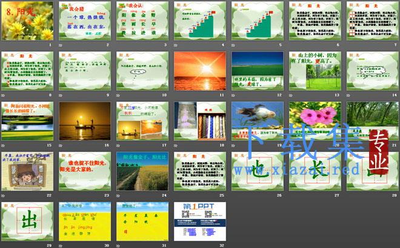
Task: Select slide 16 golden sunset with boat
Action: click(85, 121)
